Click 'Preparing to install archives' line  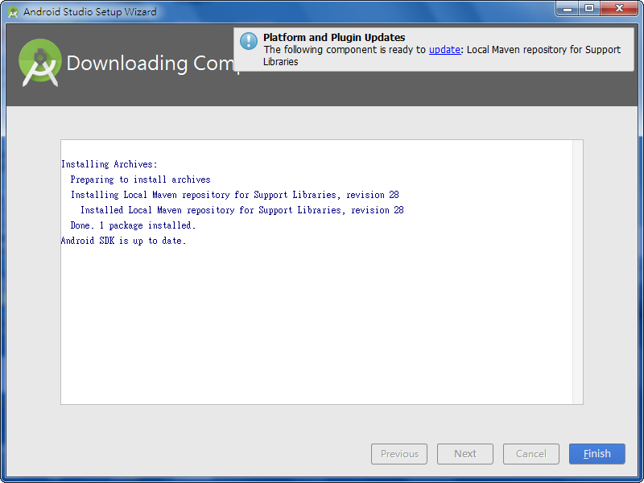[x=140, y=180]
